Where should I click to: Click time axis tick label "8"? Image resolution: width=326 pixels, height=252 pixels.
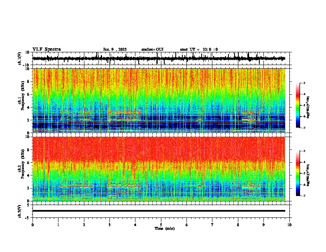tap(238, 225)
